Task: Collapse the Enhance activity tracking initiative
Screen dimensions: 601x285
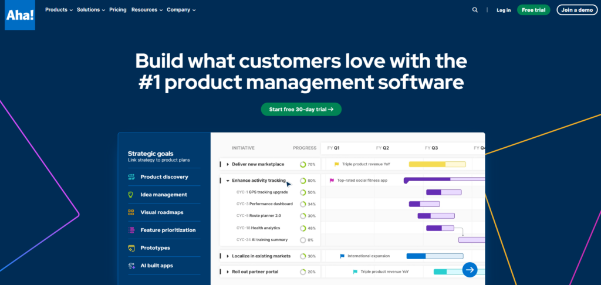Action: point(228,181)
